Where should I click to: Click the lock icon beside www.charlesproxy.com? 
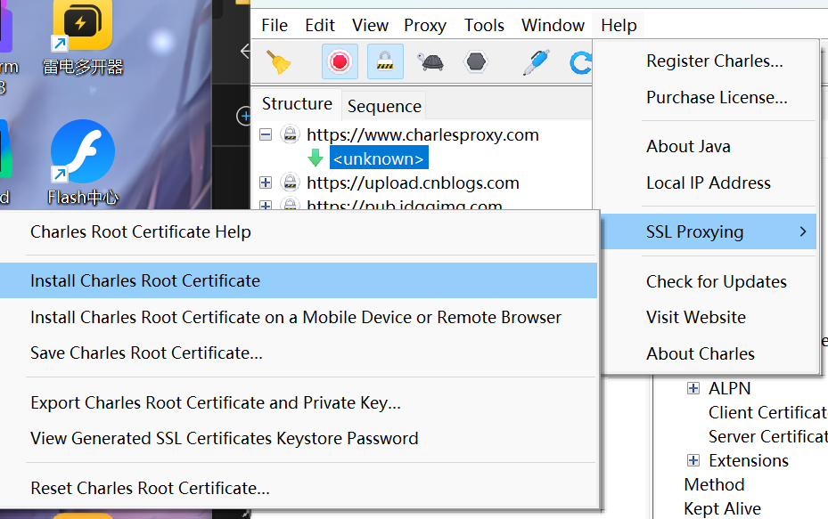[x=290, y=134]
